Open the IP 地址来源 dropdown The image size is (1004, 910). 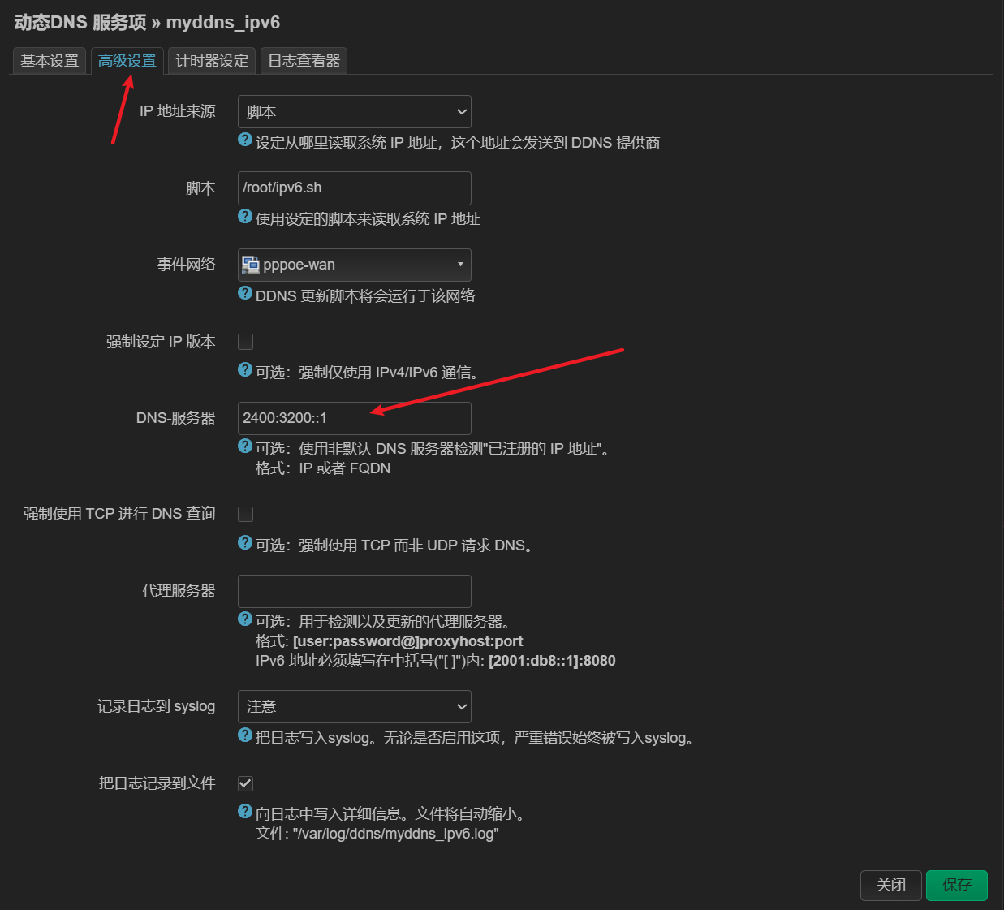[x=354, y=112]
